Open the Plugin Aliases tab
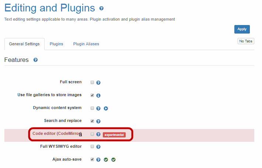262x168 pixels. (x=86, y=44)
